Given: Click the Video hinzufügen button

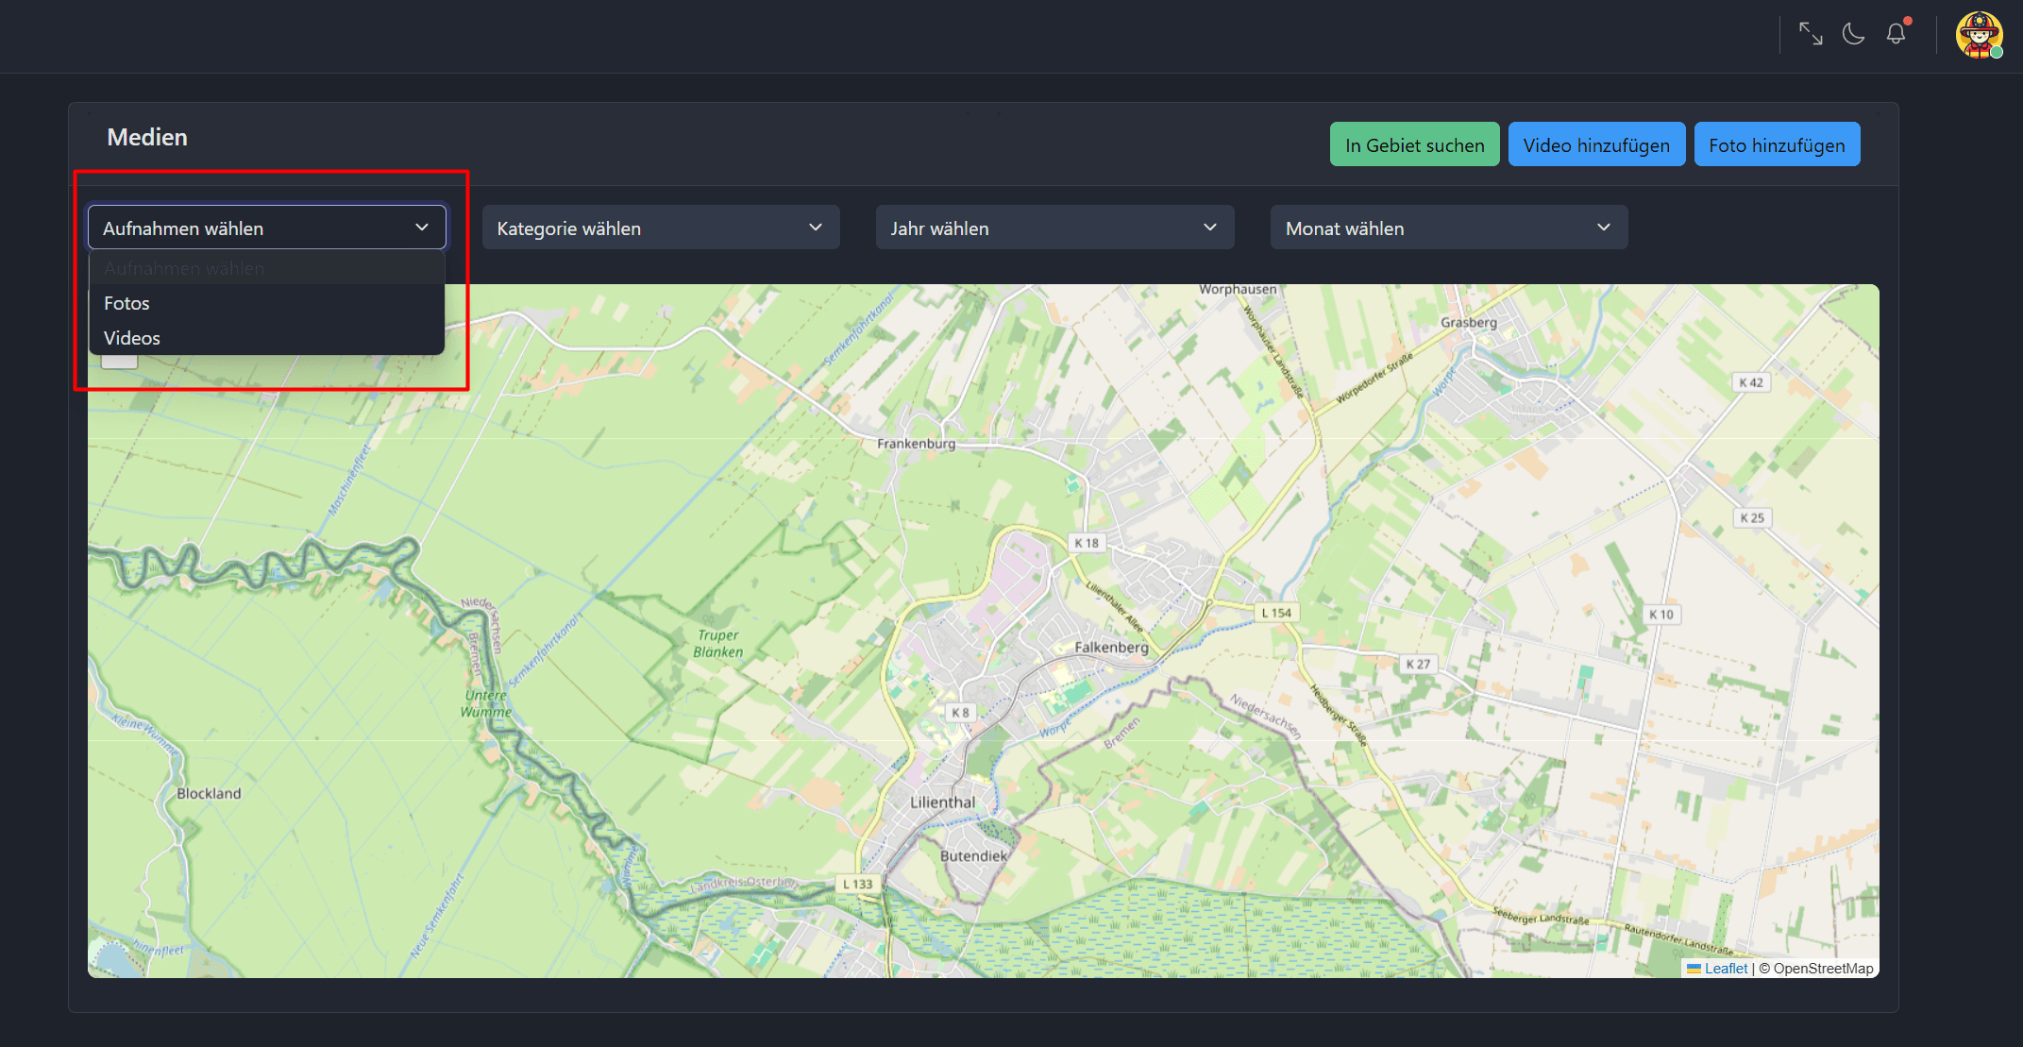Looking at the screenshot, I should [x=1596, y=144].
